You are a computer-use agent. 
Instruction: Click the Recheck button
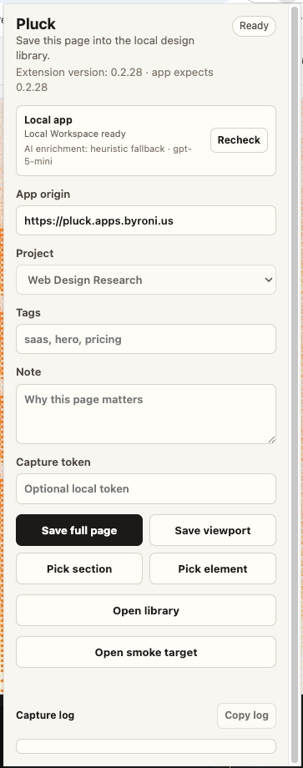[x=239, y=140]
